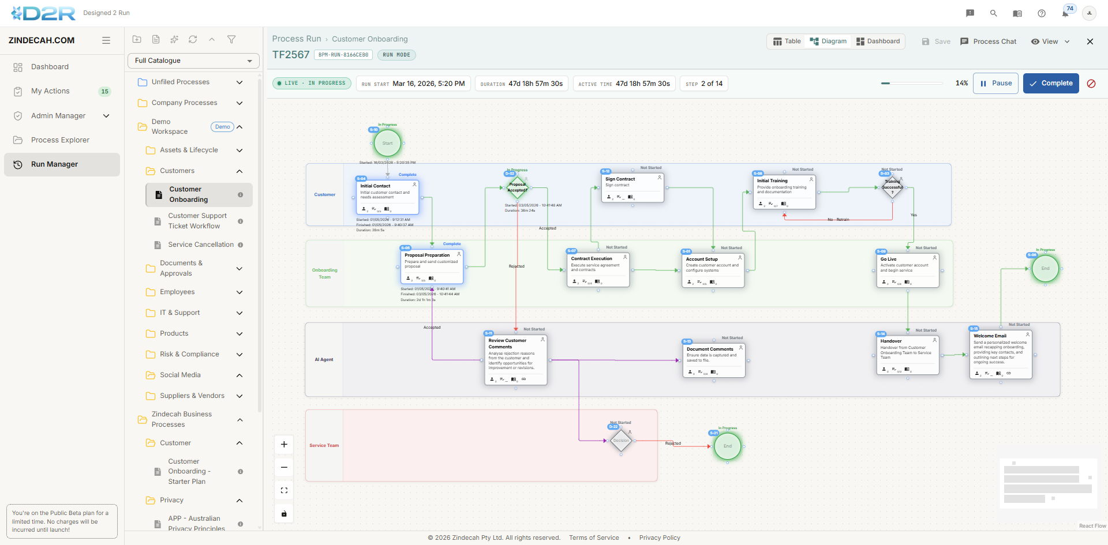
Task: Click info icon beside Customer Support Ticket Workflow
Action: (x=241, y=221)
